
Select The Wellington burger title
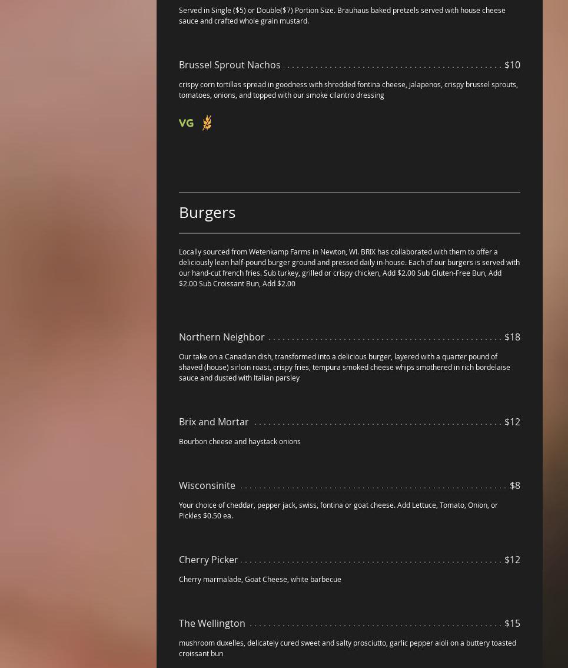(x=212, y=623)
